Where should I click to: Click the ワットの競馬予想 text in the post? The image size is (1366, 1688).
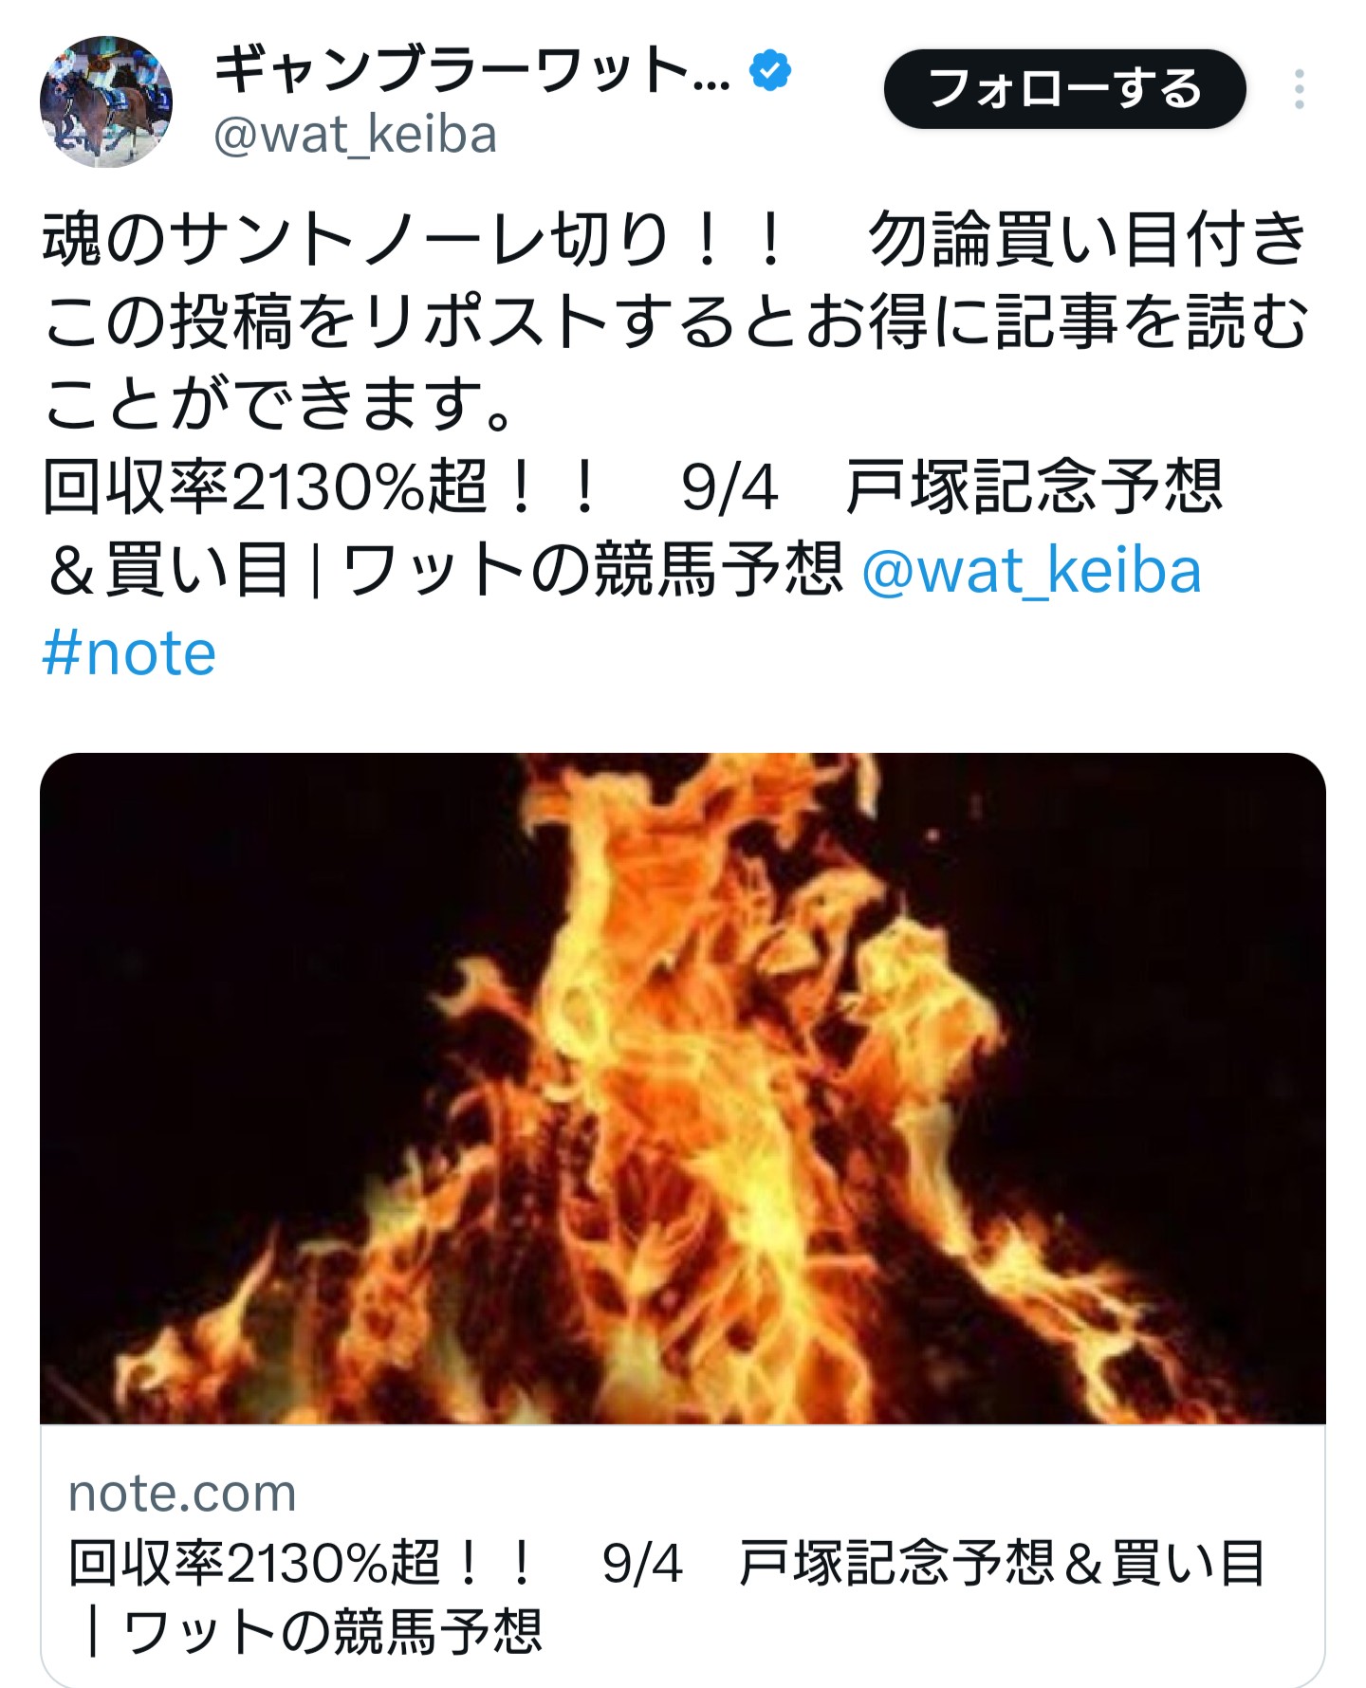(x=593, y=571)
